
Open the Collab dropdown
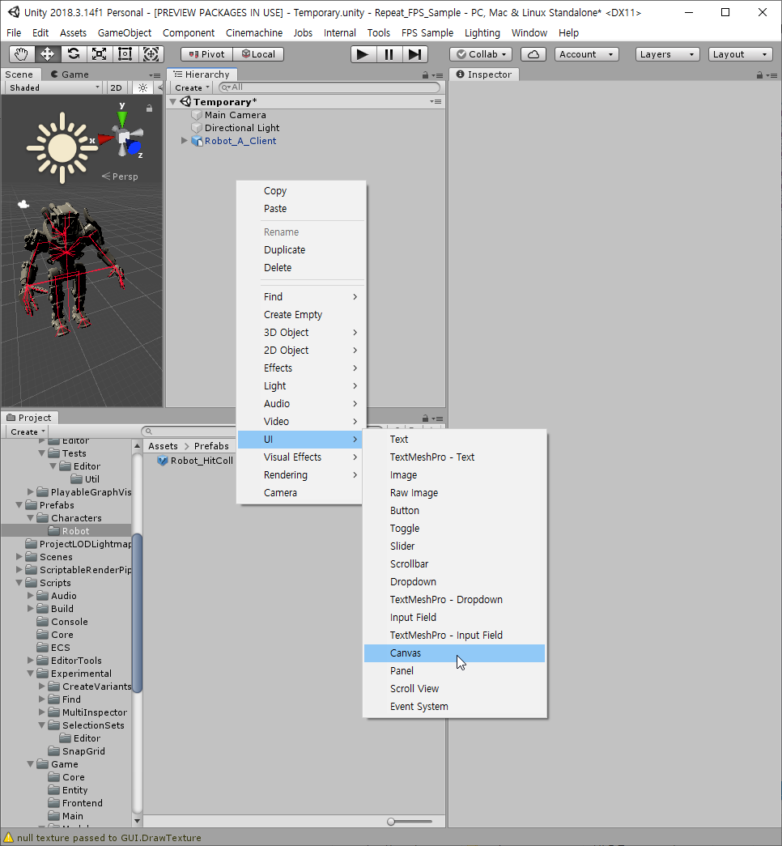482,54
